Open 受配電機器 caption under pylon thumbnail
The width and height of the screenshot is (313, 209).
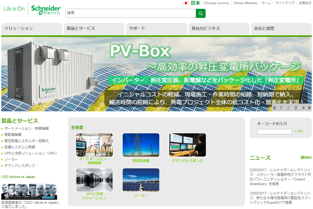pyautogui.click(x=141, y=161)
